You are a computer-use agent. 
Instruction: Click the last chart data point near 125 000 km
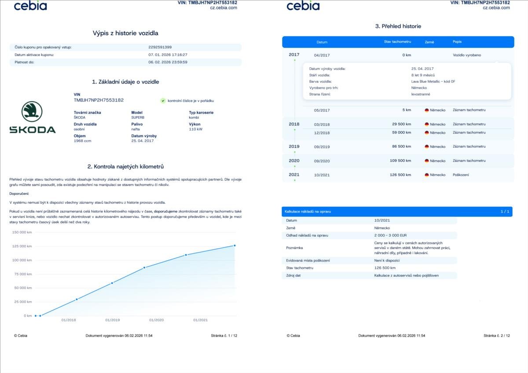235,245
